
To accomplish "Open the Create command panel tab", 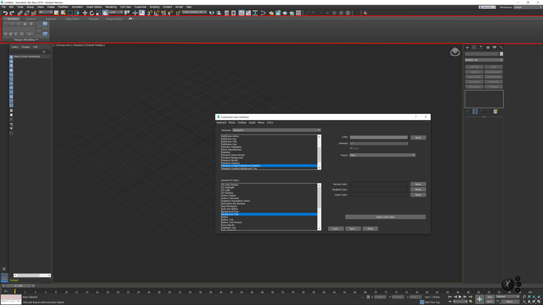I will point(467,47).
